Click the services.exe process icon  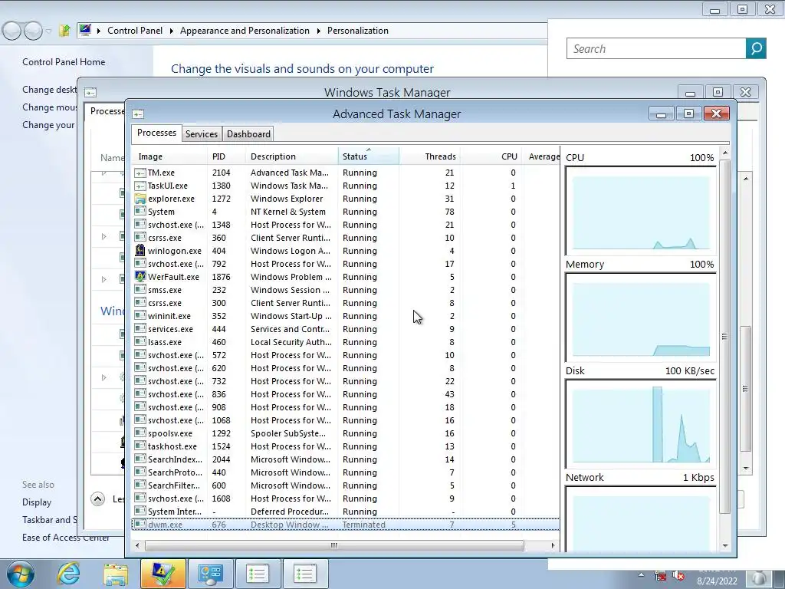click(140, 329)
